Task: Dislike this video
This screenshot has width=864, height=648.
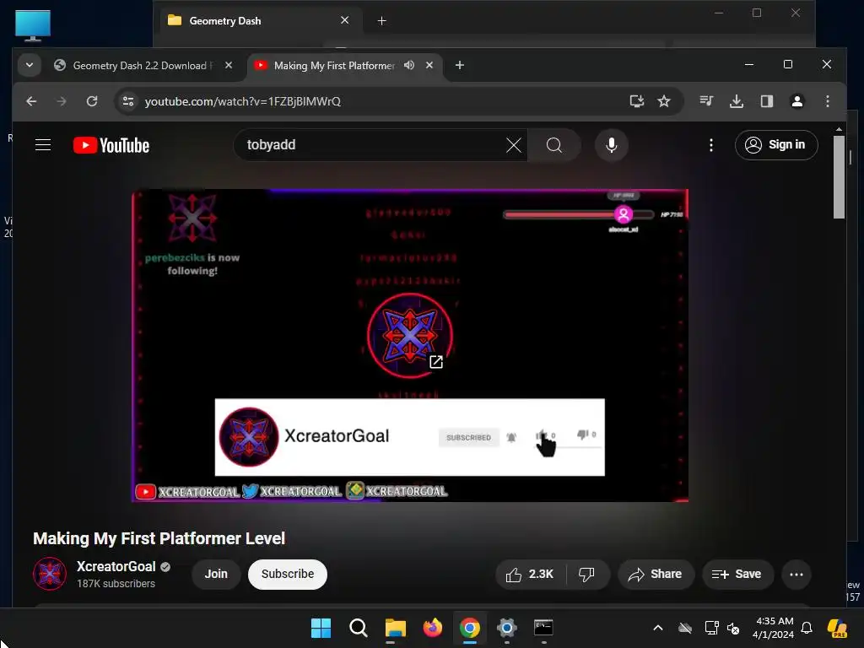Action: coord(587,574)
